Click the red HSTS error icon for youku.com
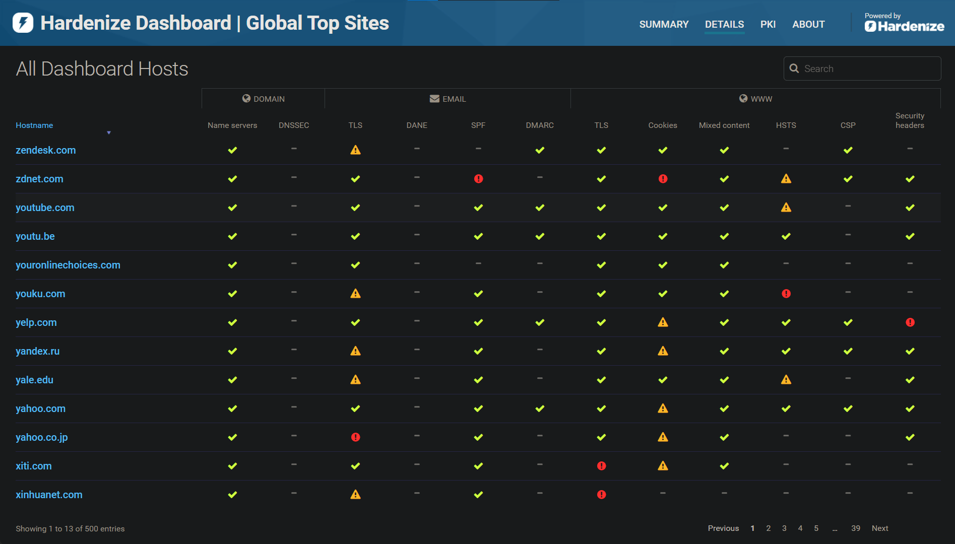 786,294
